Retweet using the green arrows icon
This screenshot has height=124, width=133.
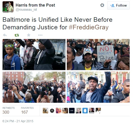pyautogui.click(x=17, y=35)
